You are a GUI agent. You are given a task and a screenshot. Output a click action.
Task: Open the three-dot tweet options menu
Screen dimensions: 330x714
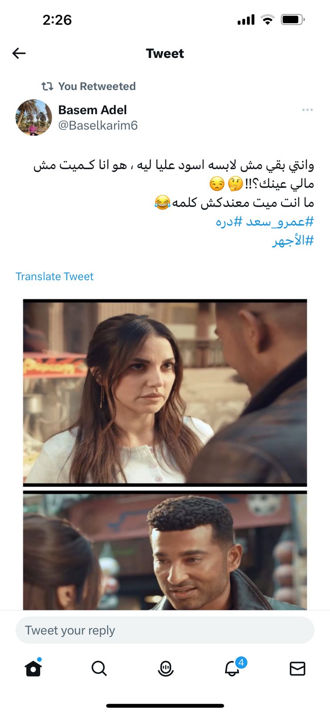pyautogui.click(x=307, y=110)
